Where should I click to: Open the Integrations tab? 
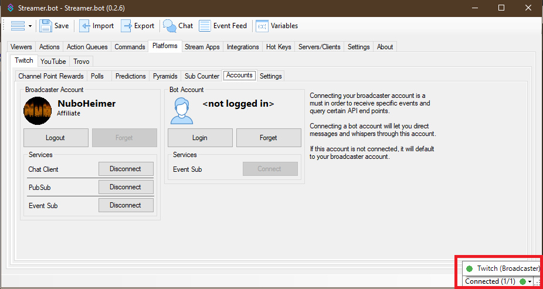(243, 47)
